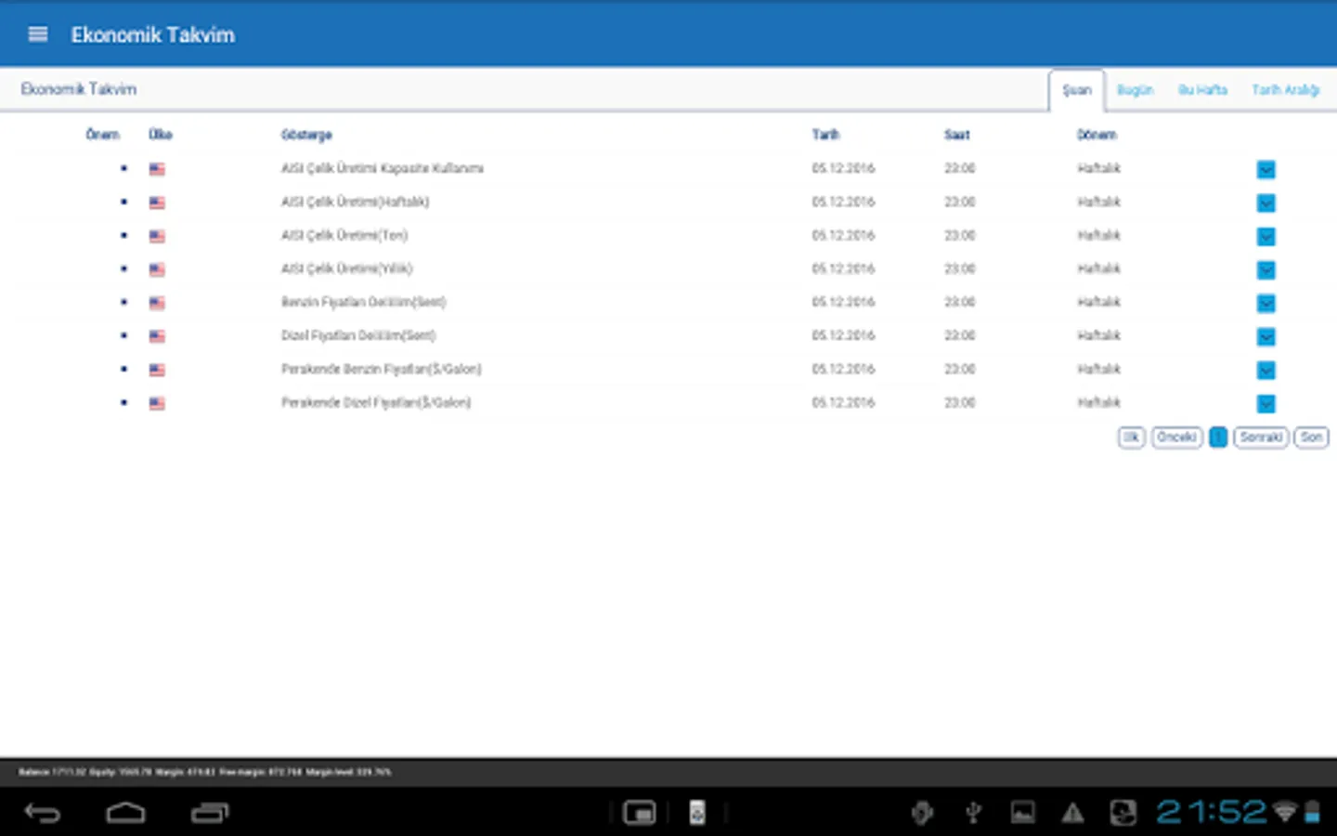Click the Ekonomik Takvim title in the blue header

point(153,35)
